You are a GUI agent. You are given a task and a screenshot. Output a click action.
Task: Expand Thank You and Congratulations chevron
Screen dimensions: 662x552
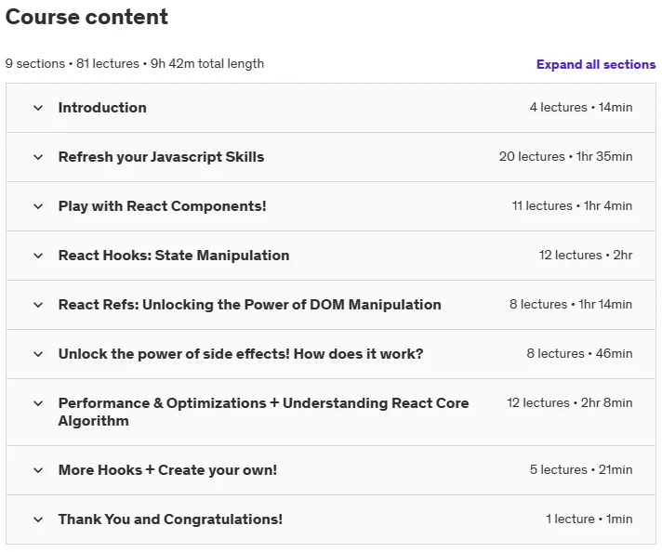(38, 519)
